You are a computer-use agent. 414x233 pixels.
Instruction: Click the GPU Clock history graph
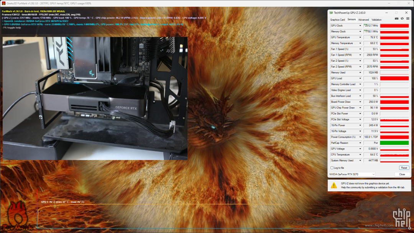coord(394,26)
